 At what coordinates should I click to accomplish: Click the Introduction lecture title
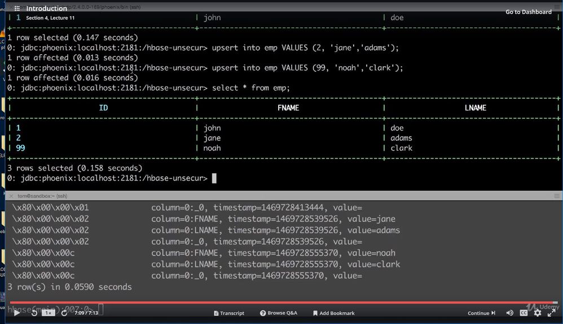tap(46, 8)
